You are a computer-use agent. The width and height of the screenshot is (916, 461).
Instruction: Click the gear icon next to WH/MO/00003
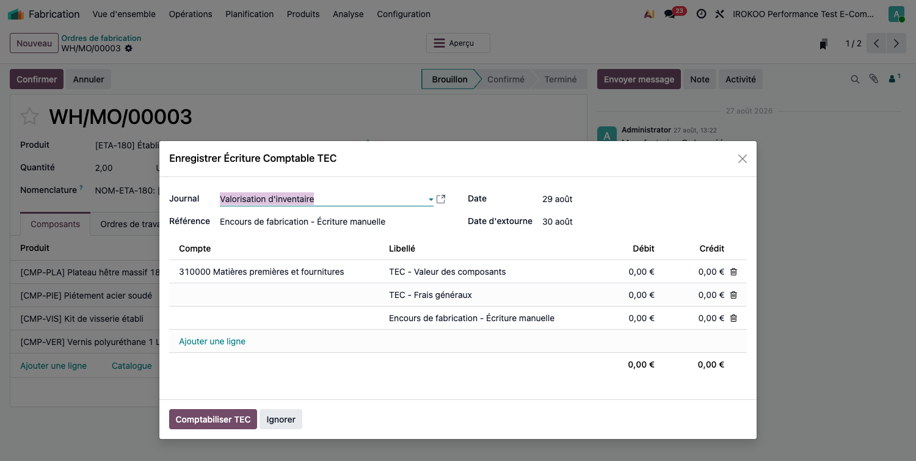128,48
